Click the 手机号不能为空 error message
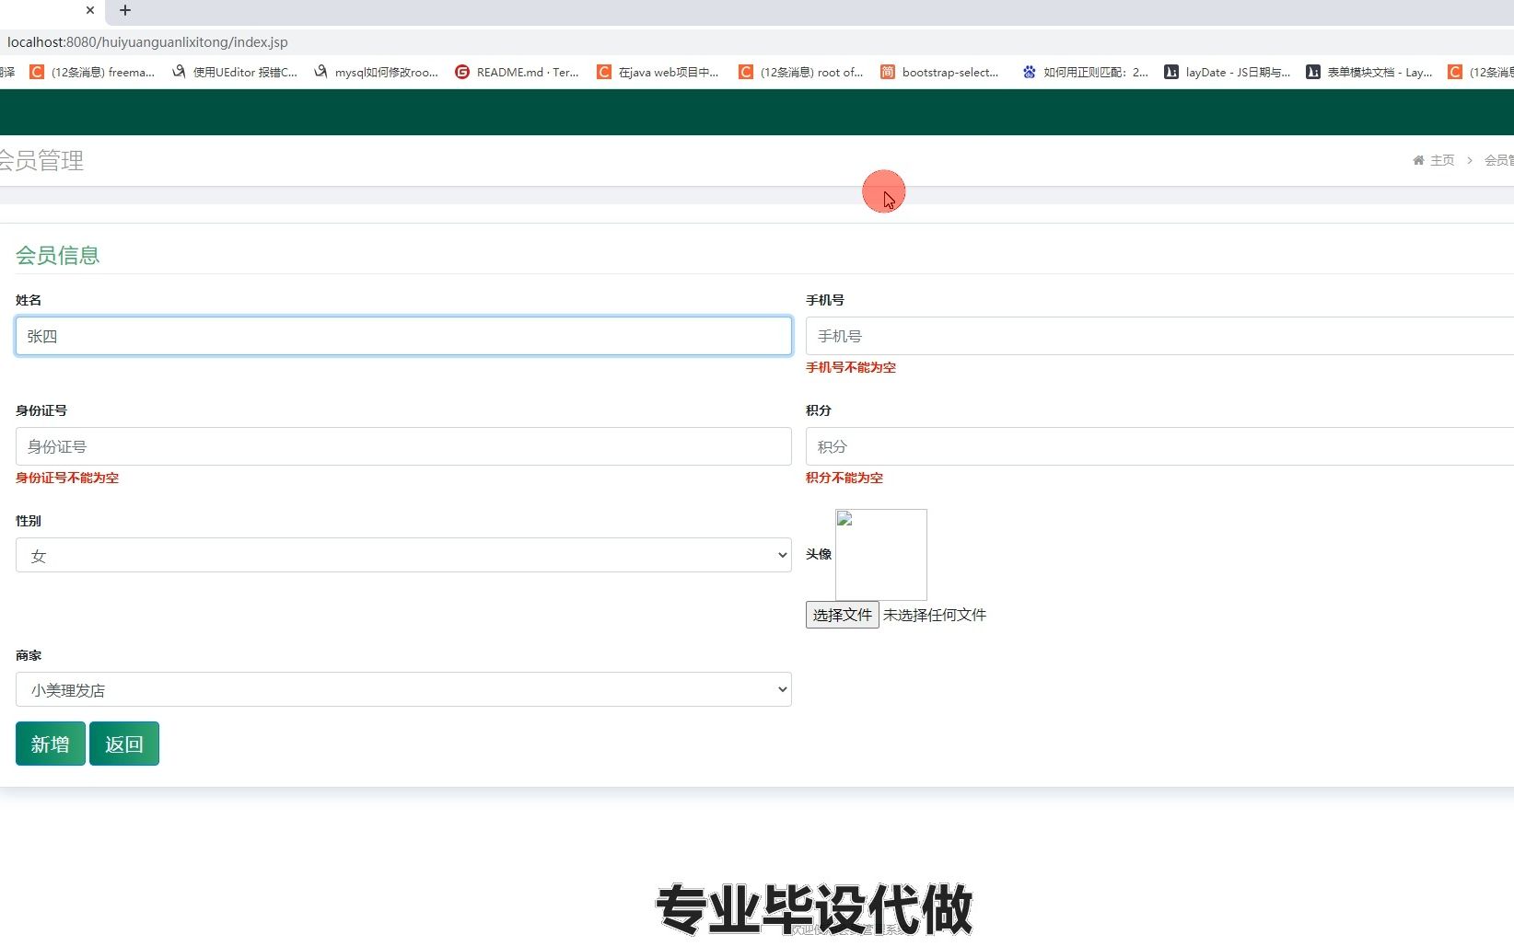 [x=851, y=367]
